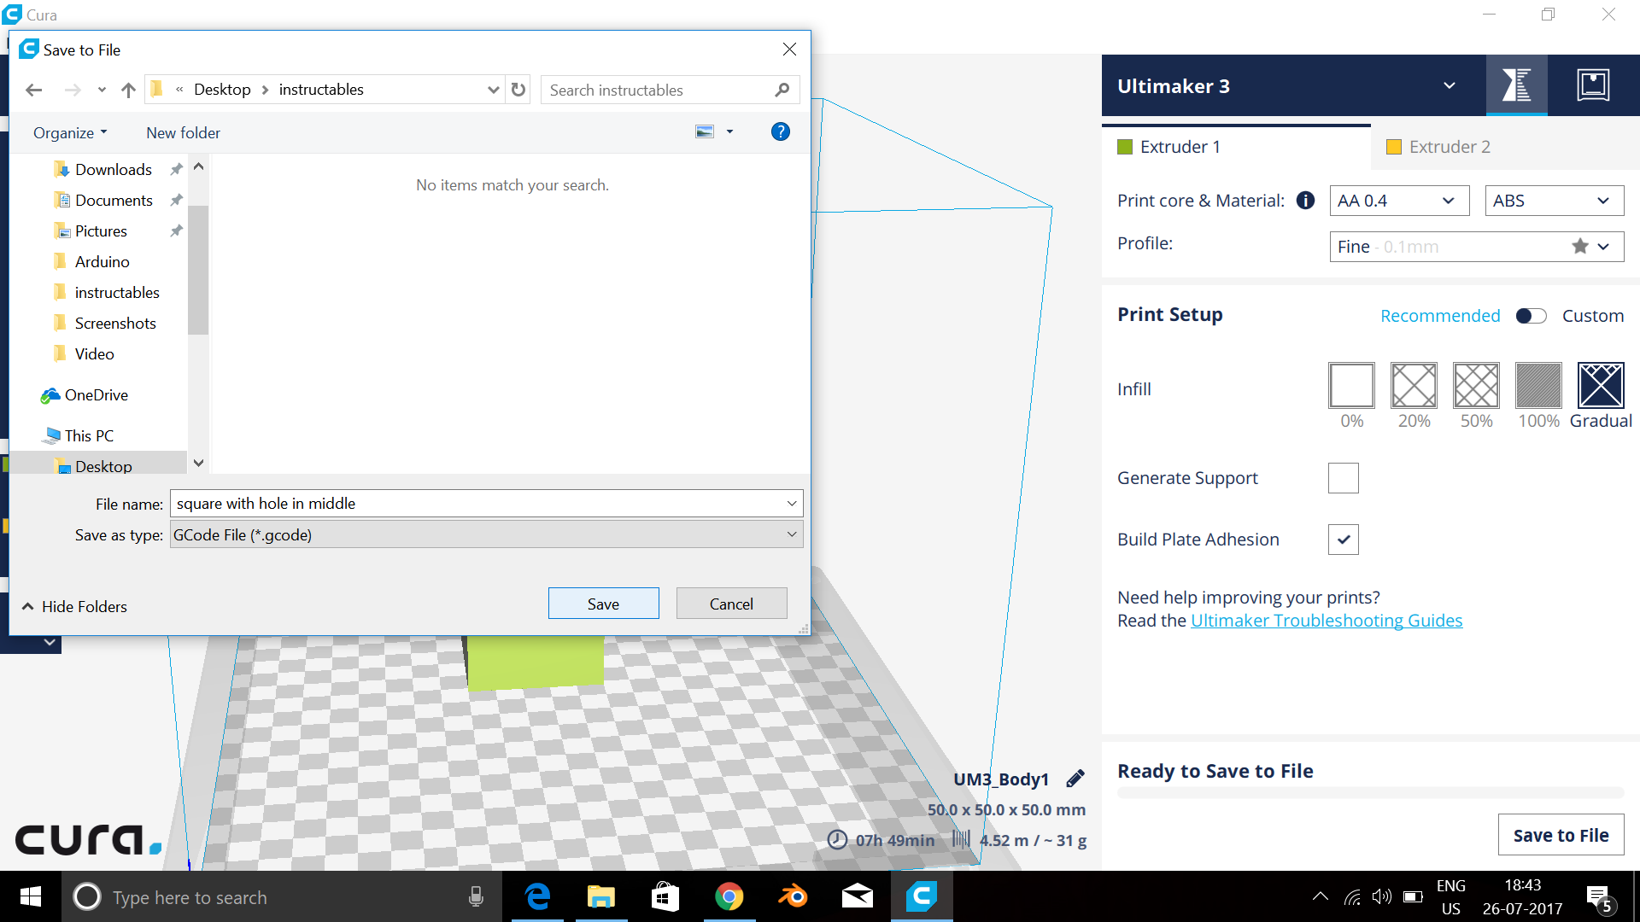Open the view options dropdown arrow

pos(729,131)
